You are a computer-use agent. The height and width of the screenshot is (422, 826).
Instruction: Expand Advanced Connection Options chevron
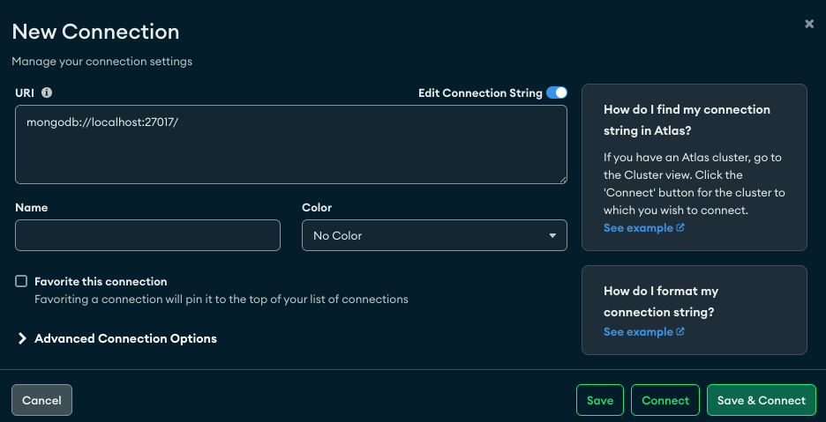point(23,338)
